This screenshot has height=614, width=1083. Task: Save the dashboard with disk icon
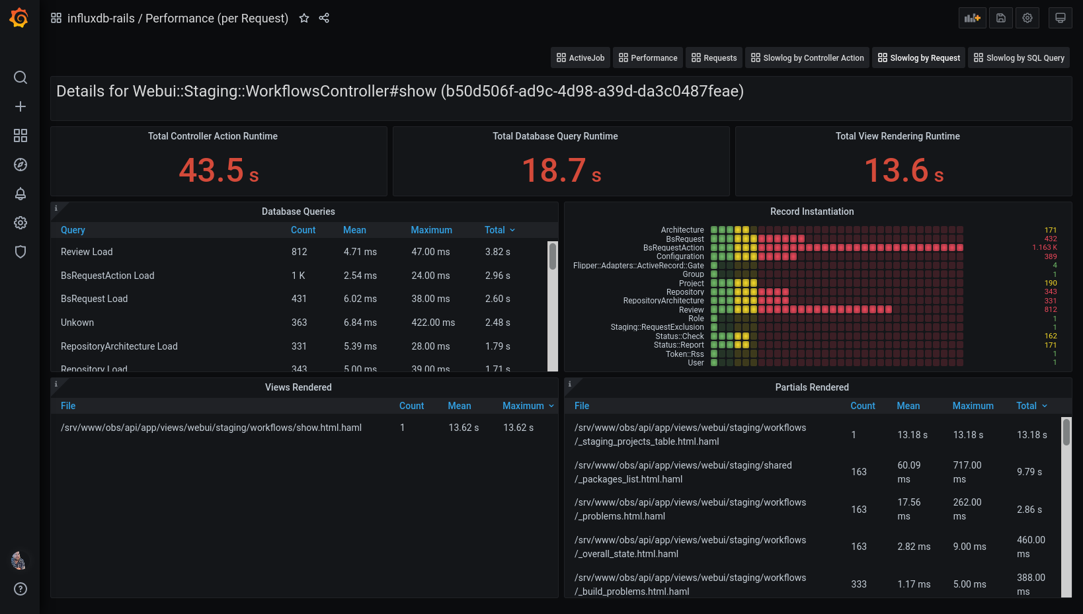pyautogui.click(x=1001, y=18)
